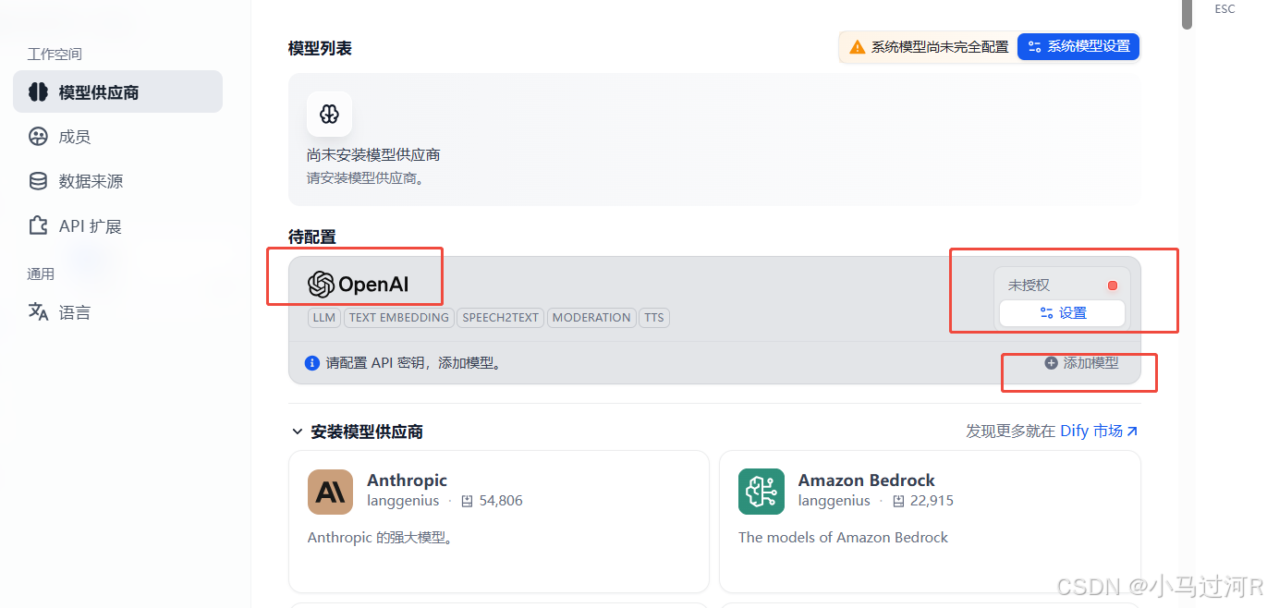
Task: Click the members face icon
Action: point(38,137)
